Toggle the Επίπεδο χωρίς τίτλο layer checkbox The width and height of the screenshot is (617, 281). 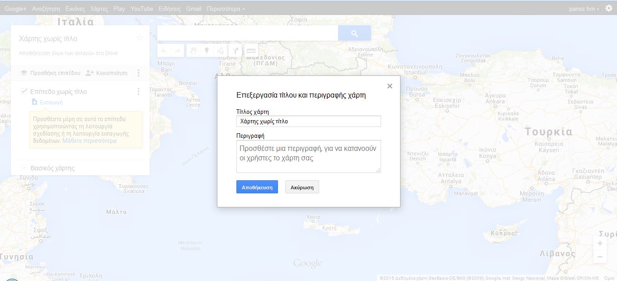pyautogui.click(x=24, y=92)
